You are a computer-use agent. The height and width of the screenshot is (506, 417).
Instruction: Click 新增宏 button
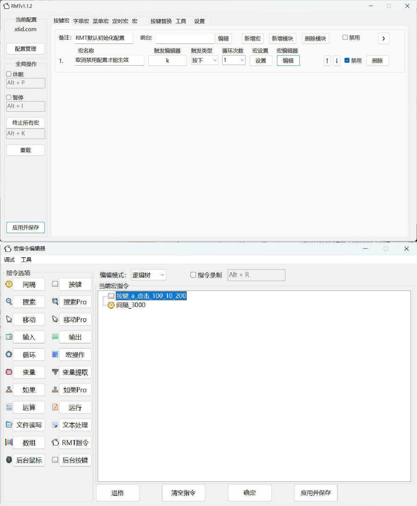252,39
